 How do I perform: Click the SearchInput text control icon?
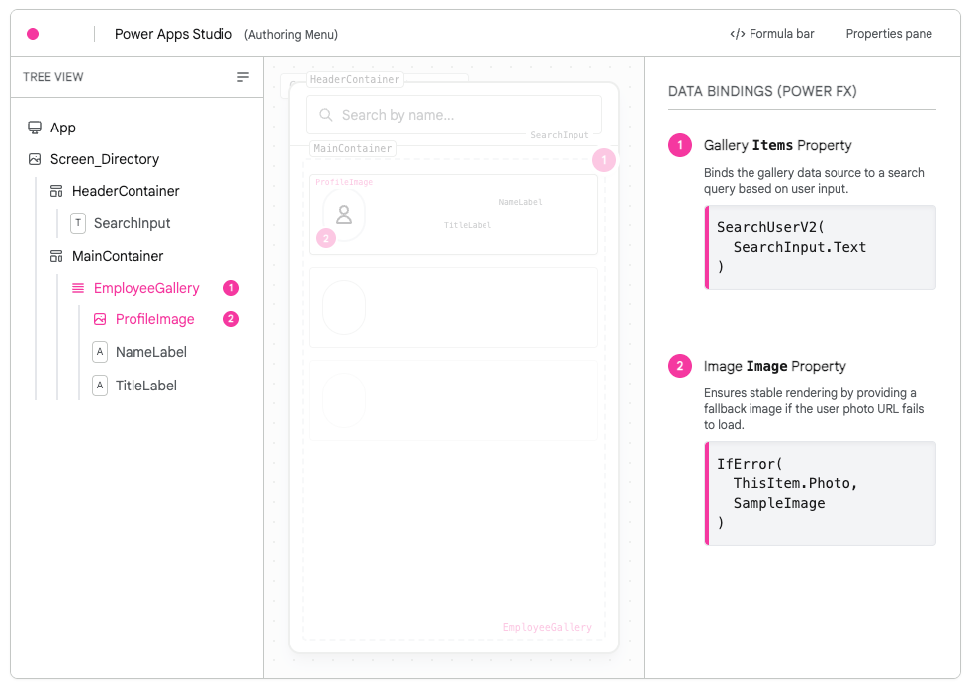78,223
